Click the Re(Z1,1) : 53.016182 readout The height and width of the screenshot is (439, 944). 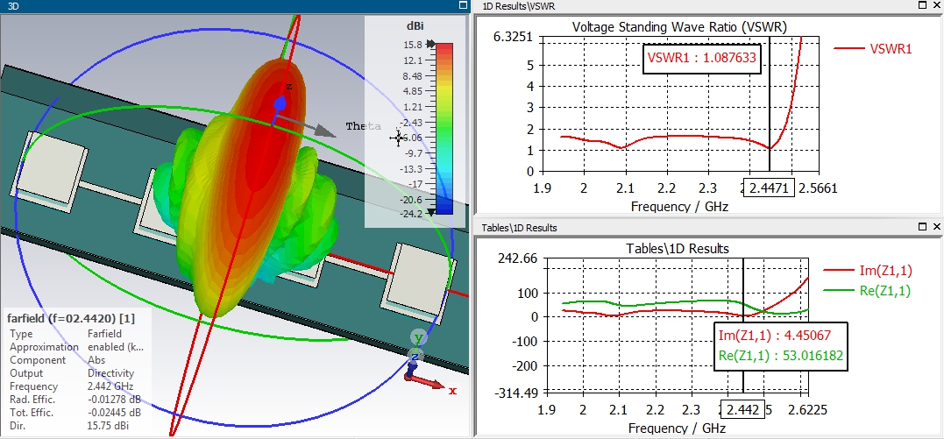[780, 357]
